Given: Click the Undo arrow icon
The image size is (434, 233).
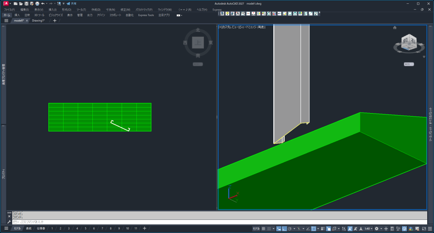Looking at the screenshot, I should (43, 3).
